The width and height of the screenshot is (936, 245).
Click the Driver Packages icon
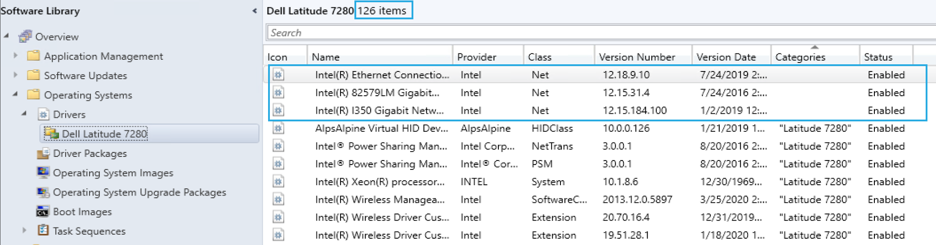pos(43,153)
